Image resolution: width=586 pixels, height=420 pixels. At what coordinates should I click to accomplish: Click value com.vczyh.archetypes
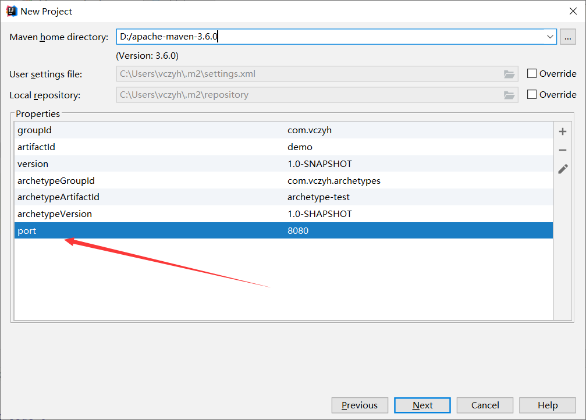pyautogui.click(x=334, y=180)
